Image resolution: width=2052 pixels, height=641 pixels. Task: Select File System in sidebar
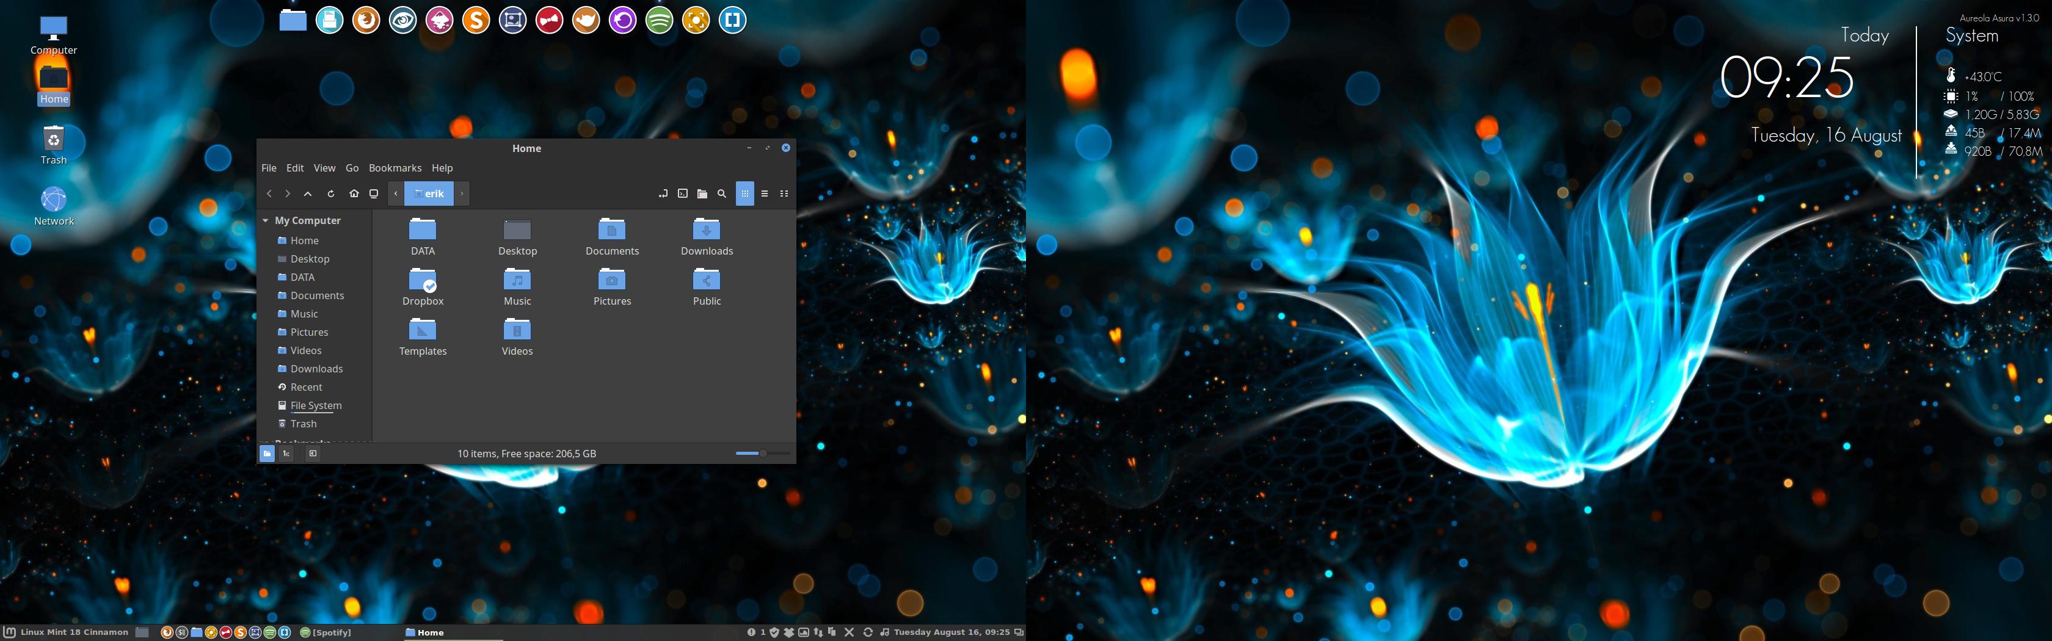(309, 405)
